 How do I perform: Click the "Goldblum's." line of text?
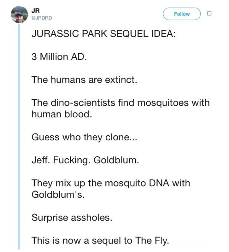[x=58, y=195]
